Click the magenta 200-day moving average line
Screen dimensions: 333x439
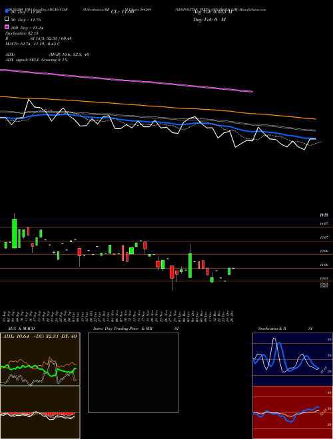point(126,80)
